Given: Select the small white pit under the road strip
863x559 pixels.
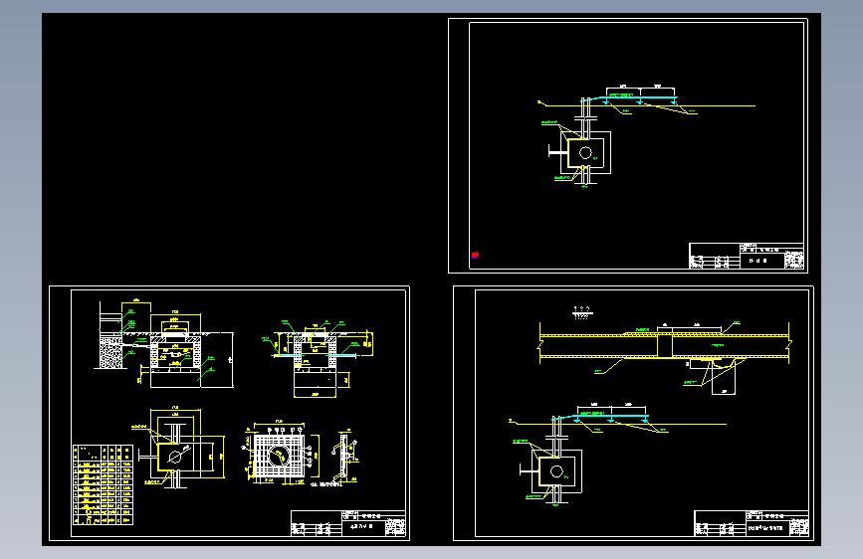Looking at the screenshot, I should tap(724, 377).
